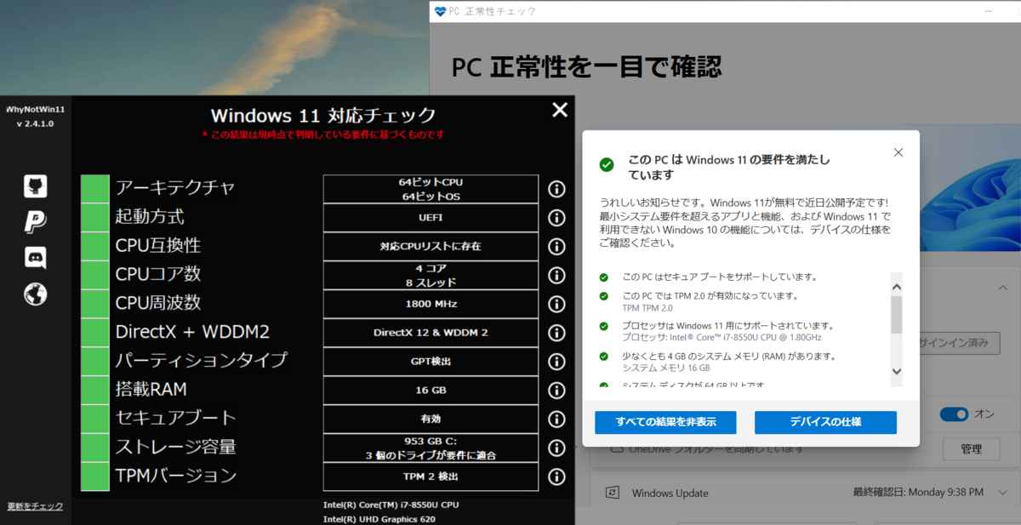Click the green status box for TPMバージョン
Screen dimensions: 1021x525
[95, 476]
